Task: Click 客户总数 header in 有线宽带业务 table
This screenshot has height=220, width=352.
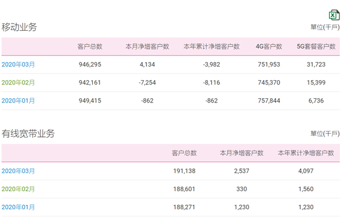Action: pyautogui.click(x=184, y=153)
